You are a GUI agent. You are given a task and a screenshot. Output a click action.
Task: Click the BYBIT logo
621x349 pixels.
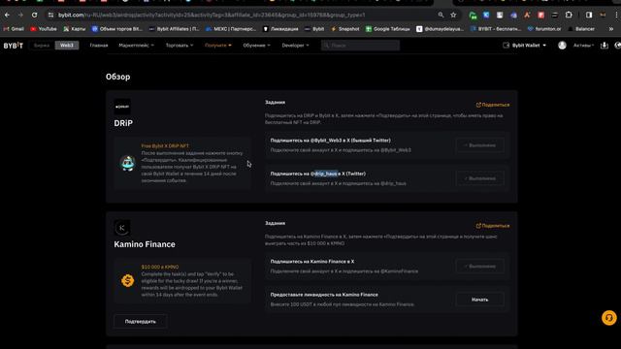14,46
